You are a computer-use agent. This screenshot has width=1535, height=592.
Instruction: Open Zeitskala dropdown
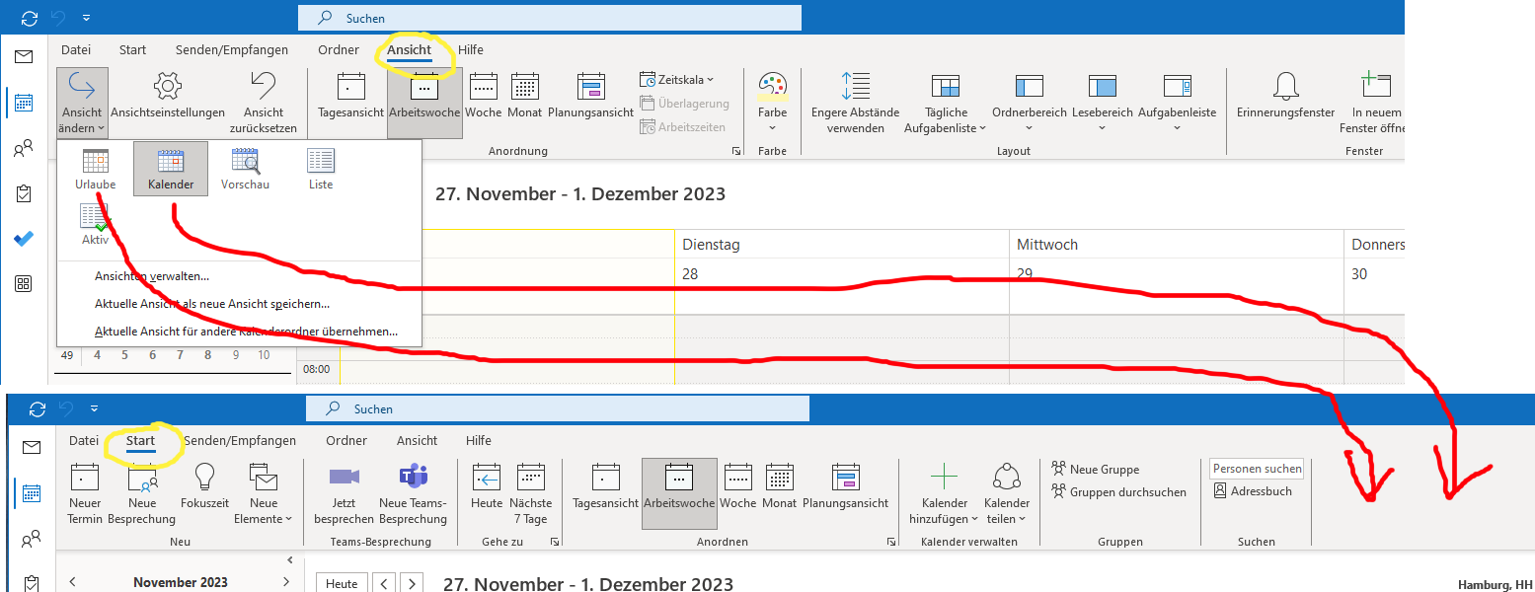[x=677, y=79]
